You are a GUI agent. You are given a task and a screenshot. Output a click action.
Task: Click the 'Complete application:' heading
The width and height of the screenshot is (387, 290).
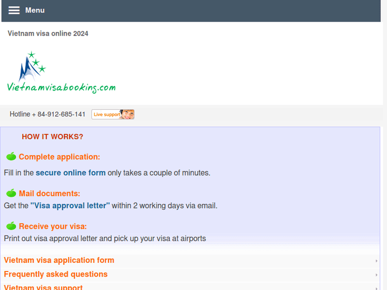pos(59,157)
